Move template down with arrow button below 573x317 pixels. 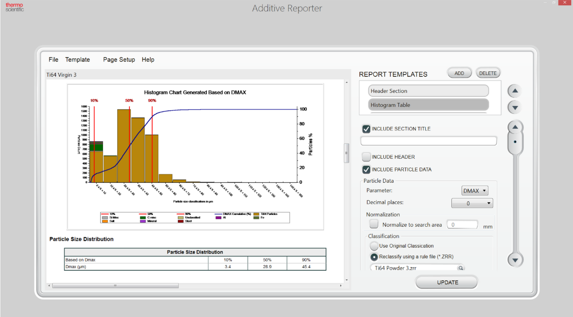pyautogui.click(x=515, y=108)
